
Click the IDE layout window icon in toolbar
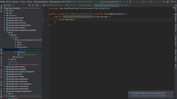(172, 2)
